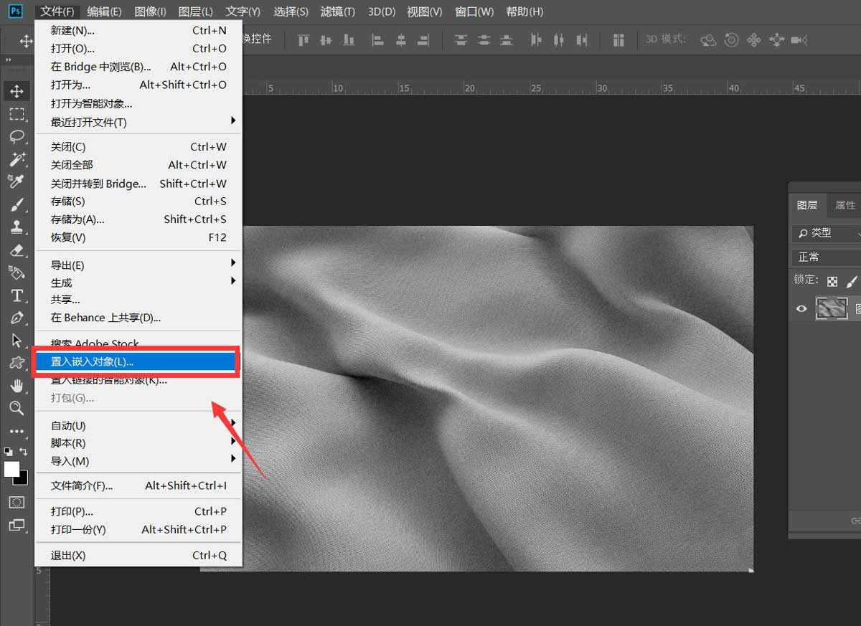Click the foreground color swatch
Viewport: 861px width, 626px height.
[x=11, y=468]
